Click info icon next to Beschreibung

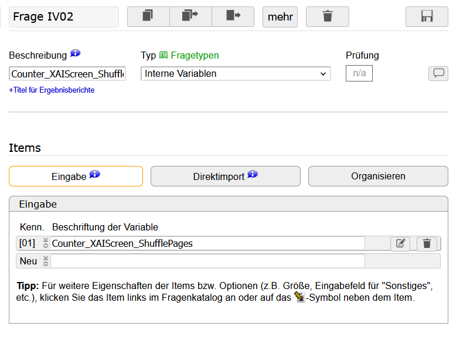(x=75, y=54)
